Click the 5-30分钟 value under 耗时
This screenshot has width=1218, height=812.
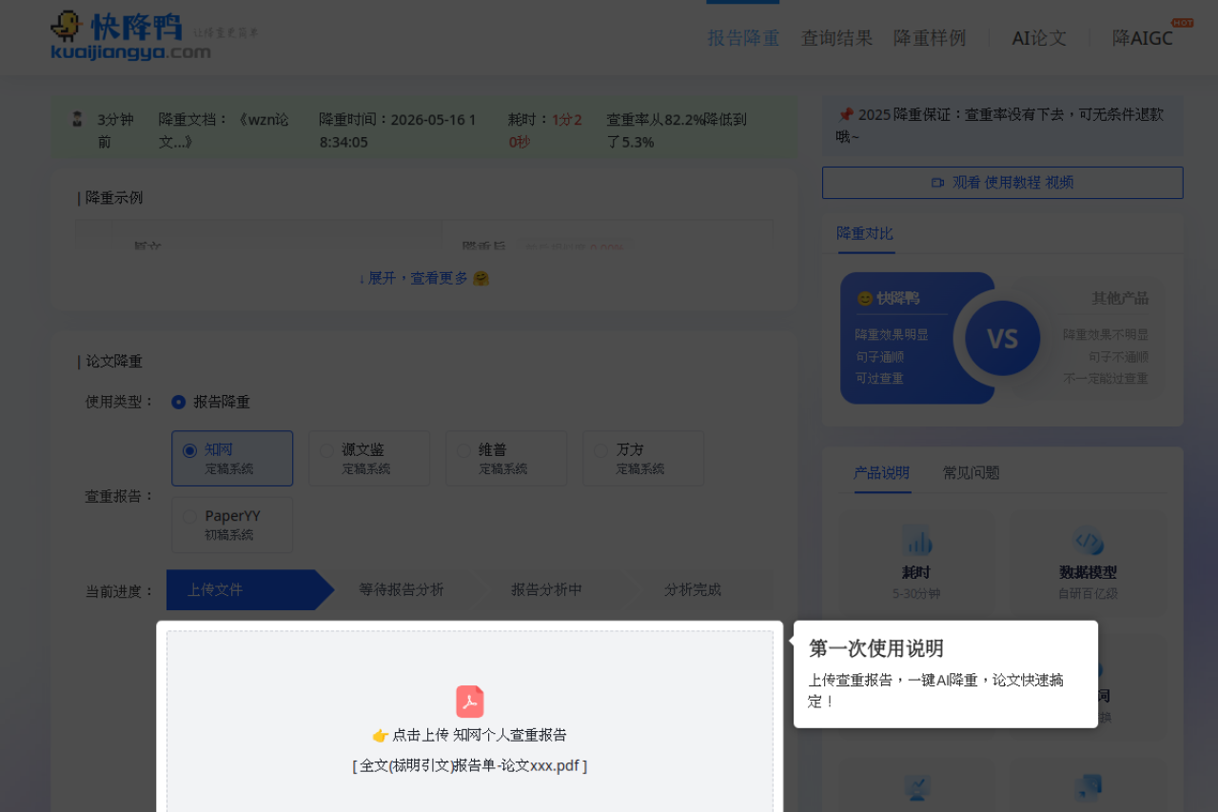(x=916, y=593)
